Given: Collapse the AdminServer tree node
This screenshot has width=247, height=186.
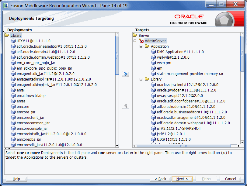Looking at the screenshot, I should 135,41.
